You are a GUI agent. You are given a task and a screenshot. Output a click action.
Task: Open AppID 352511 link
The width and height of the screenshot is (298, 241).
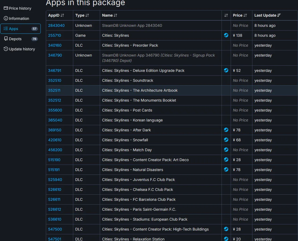[54, 90]
